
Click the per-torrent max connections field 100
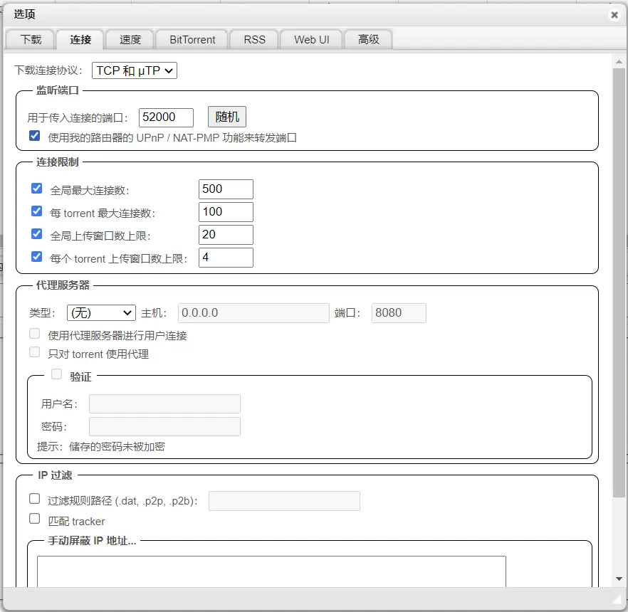[x=226, y=212]
